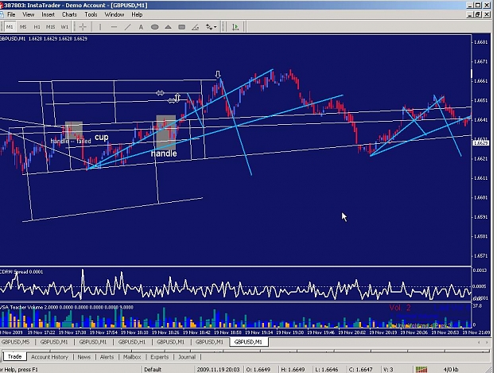Viewport: 497px width, 373px height.
Task: Click the O: 1.6649 status bar value
Action: 258,370
